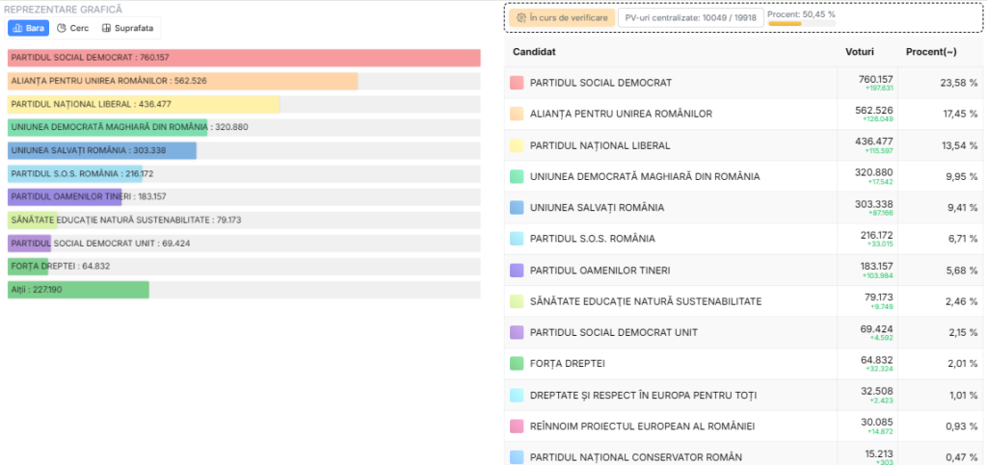Viewport: 987px width, 465px height.
Task: Select REÎNNOIM PROIECTUL EUROPEAN AL ROMÂNIEI row
Action: pos(642,426)
